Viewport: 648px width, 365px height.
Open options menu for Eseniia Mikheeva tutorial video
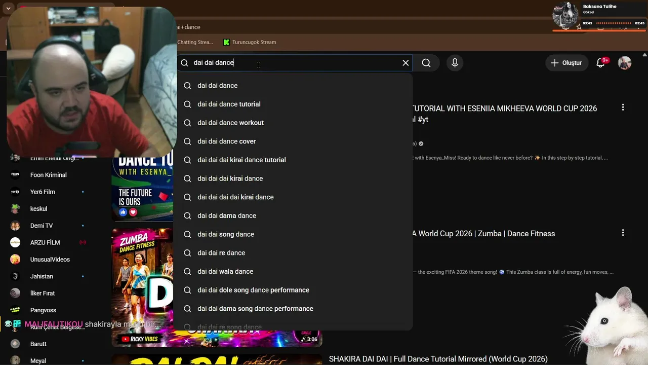(623, 107)
